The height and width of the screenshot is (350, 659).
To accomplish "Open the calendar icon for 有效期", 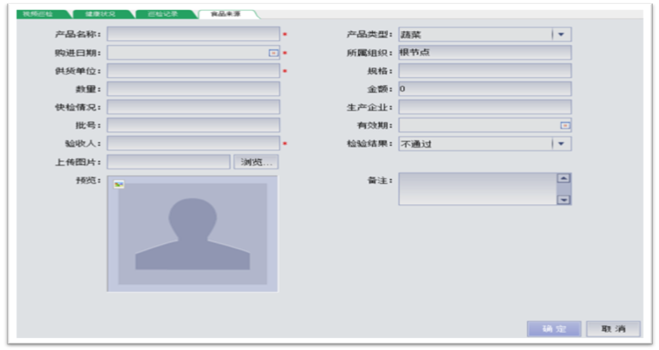I will click(x=565, y=126).
